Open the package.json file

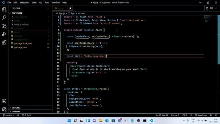click(x=30, y=48)
